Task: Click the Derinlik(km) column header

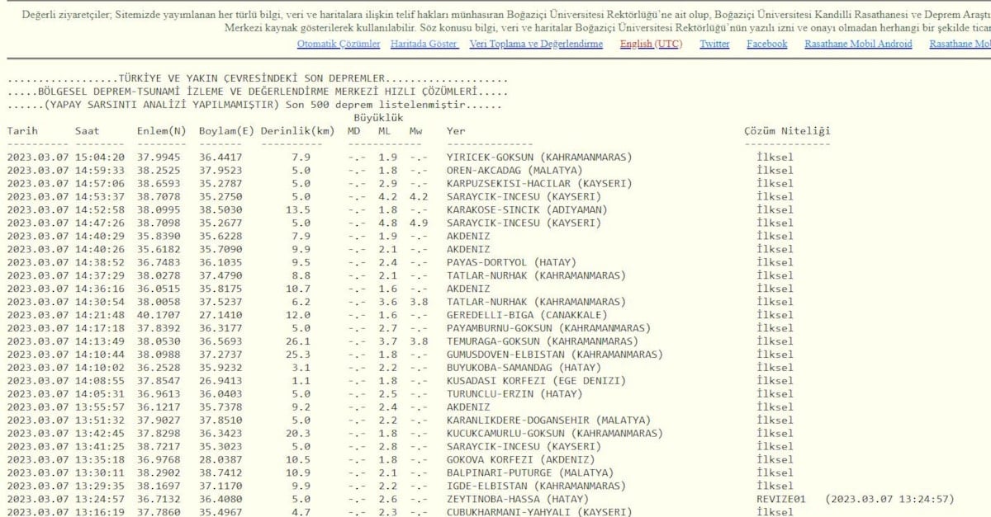Action: point(297,131)
